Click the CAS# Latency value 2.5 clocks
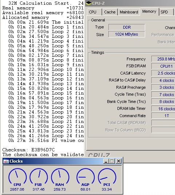175x195 pixels. pyautogui.click(x=163, y=73)
